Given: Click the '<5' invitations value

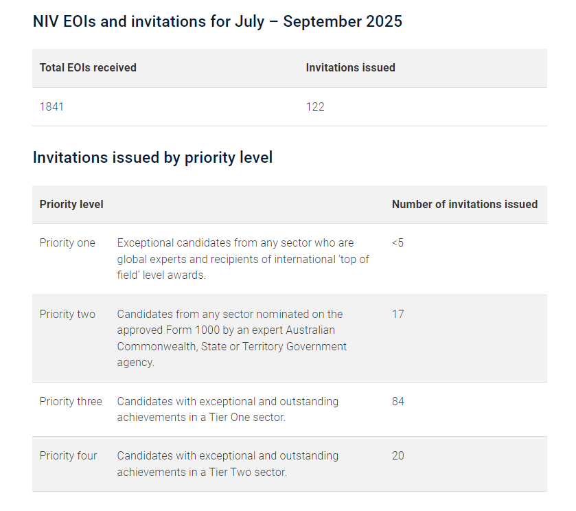Looking at the screenshot, I should [398, 242].
